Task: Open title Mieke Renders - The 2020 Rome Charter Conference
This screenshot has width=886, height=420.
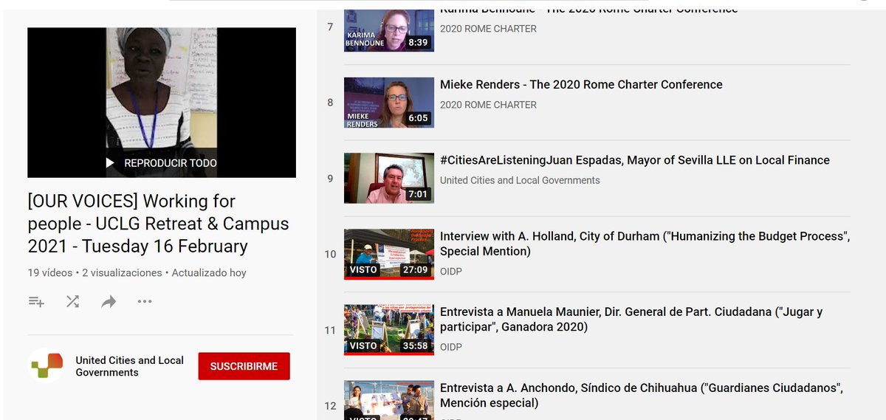Action: pos(581,84)
